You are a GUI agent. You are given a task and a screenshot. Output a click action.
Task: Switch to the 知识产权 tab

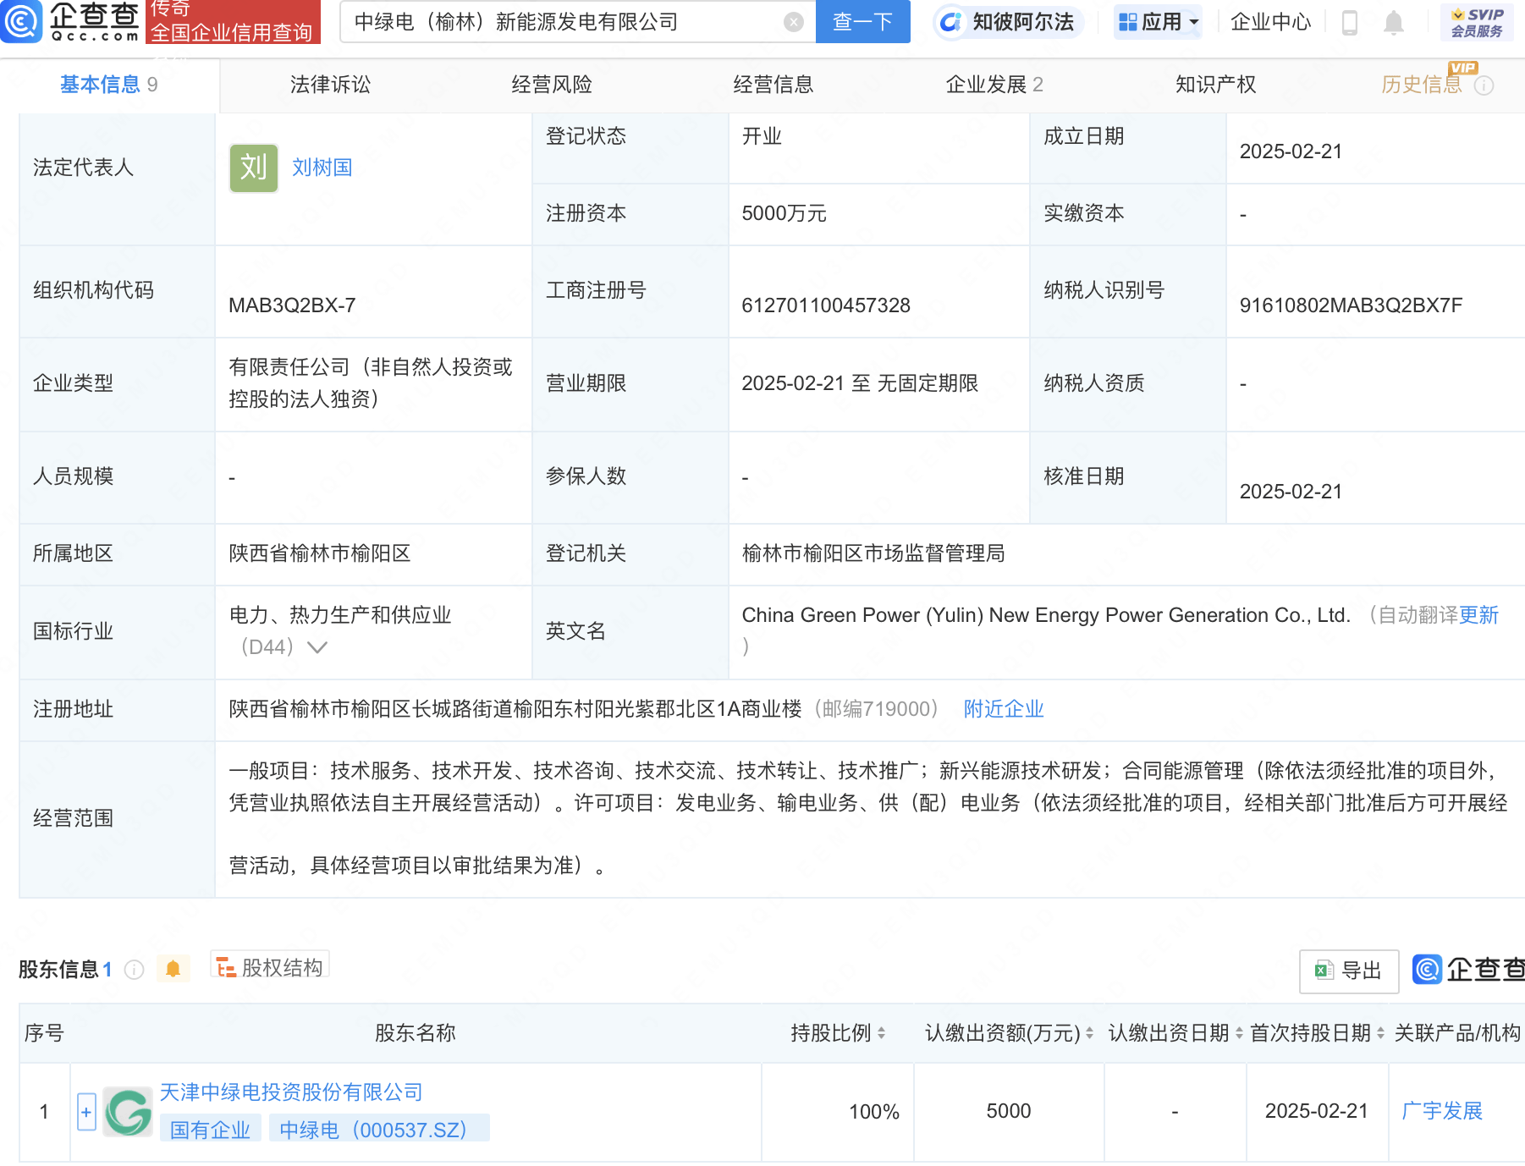coord(1215,85)
